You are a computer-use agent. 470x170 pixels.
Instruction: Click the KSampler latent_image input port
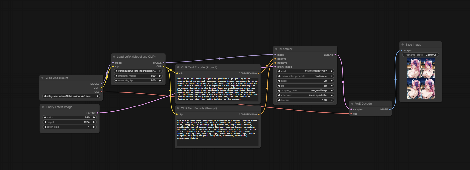click(275, 67)
